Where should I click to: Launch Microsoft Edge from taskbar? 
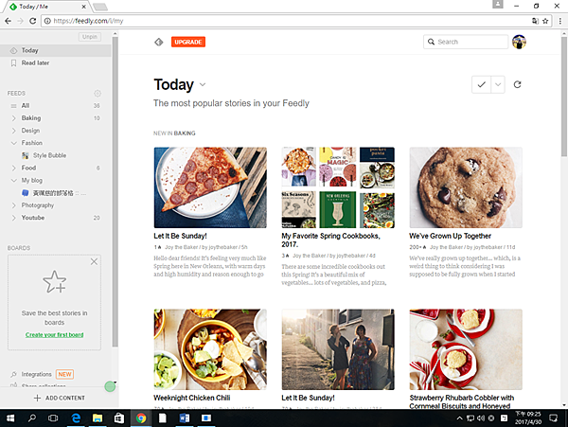click(x=76, y=418)
